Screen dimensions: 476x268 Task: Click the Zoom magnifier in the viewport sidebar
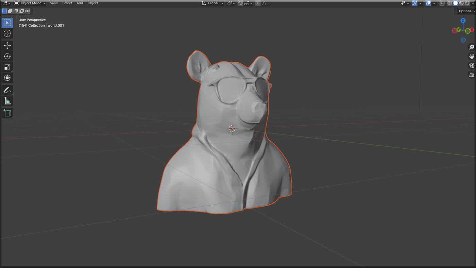pos(471,47)
